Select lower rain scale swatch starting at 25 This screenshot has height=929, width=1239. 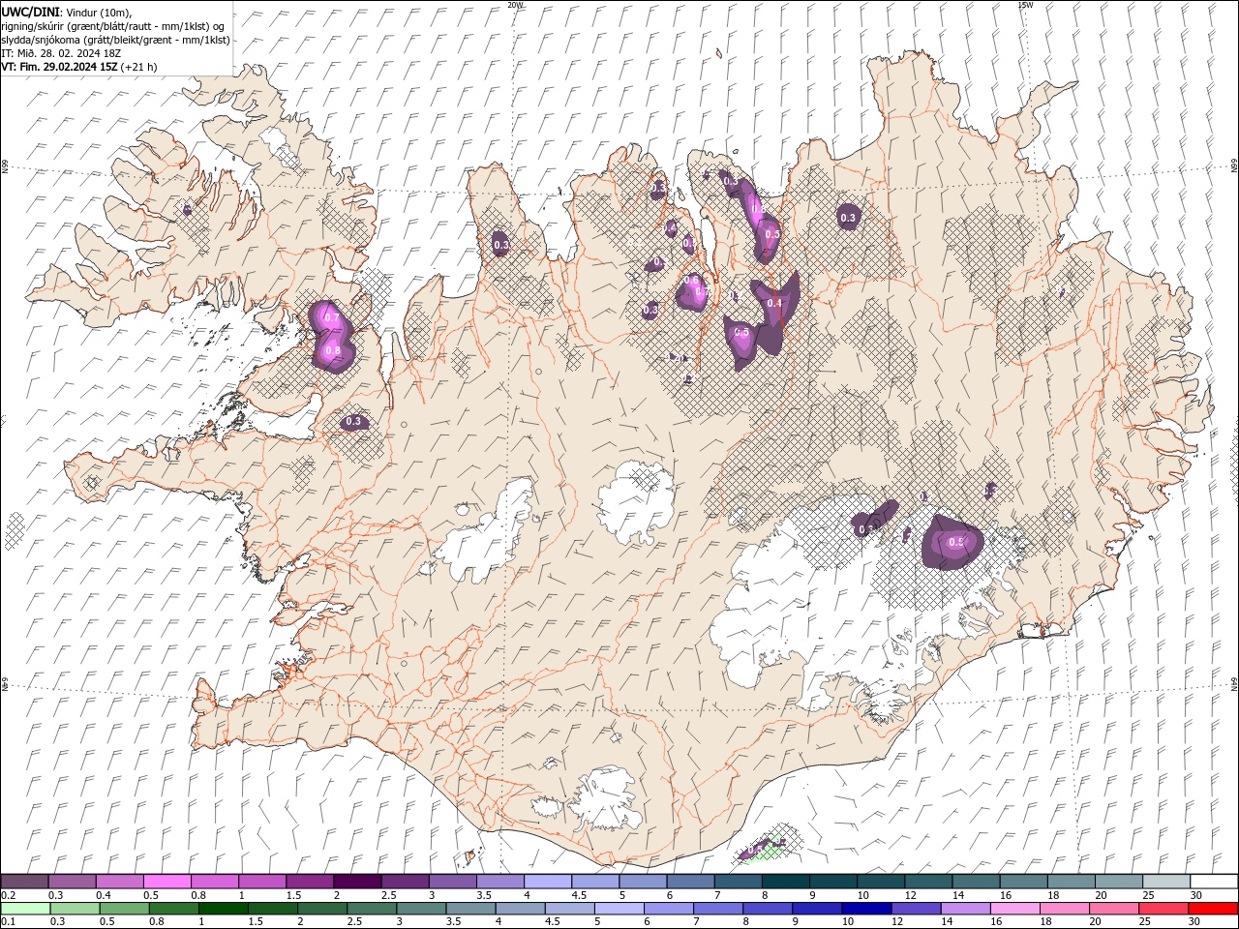coord(1163,909)
